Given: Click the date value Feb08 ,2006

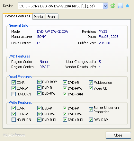Looking at the screenshot, I should (x=109, y=37).
